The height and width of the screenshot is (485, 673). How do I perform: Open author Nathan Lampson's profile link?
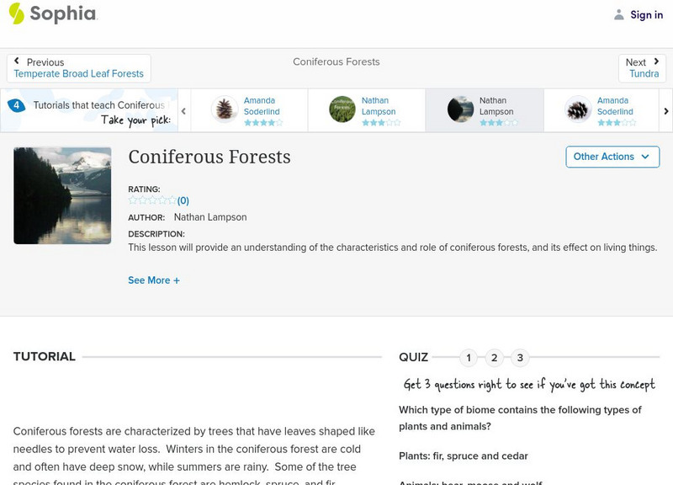(x=210, y=217)
